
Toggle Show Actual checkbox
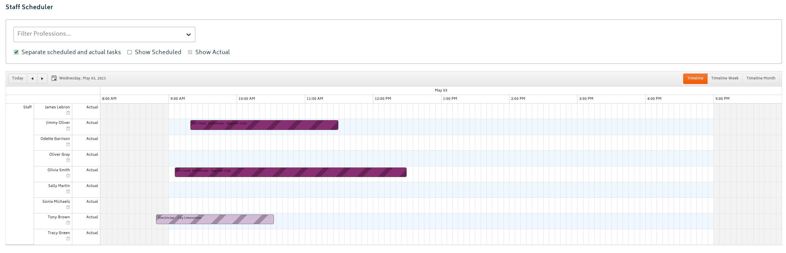[x=190, y=52]
